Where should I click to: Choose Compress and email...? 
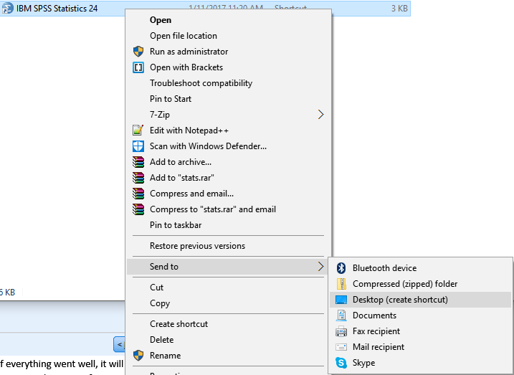(228, 194)
